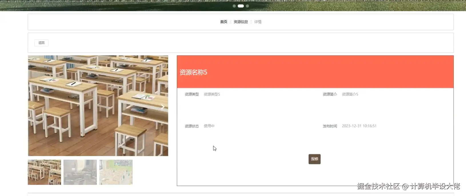Select the third thumbnail with green board
The height and width of the screenshot is (196, 466).
pos(116,172)
